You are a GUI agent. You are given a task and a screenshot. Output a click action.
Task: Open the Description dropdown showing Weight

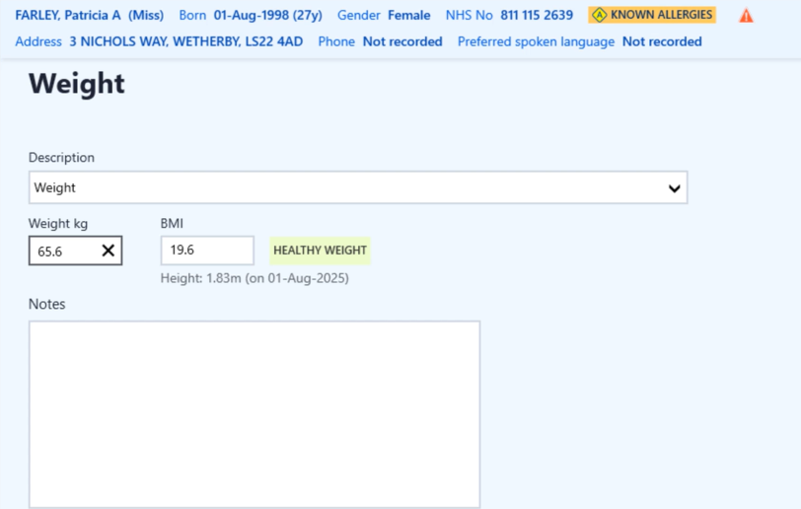tap(358, 187)
